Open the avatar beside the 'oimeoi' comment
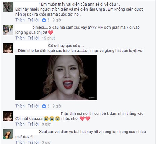Image resolution: width=156 pixels, height=144 pixels. [8, 30]
